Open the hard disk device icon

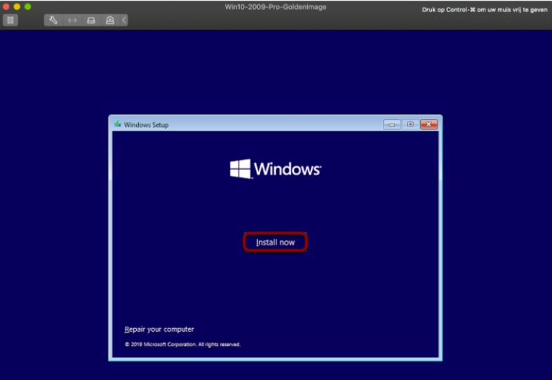pyautogui.click(x=91, y=20)
